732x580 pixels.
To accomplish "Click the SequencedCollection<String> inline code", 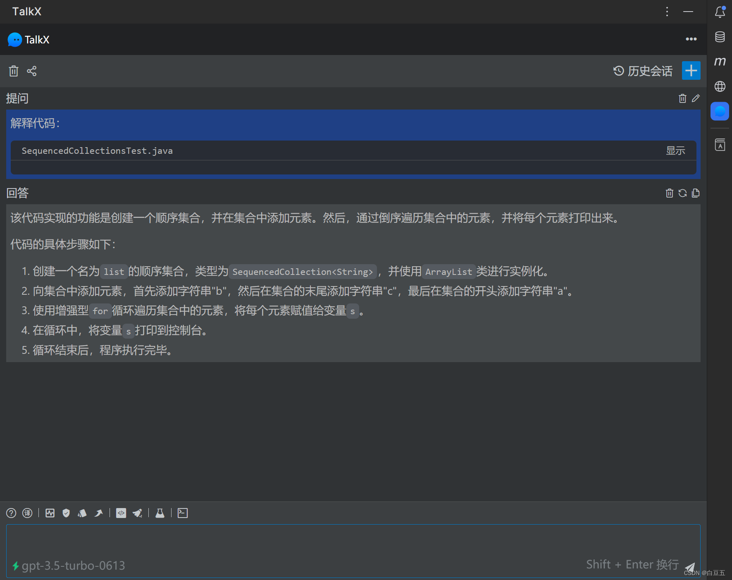I will pos(303,272).
